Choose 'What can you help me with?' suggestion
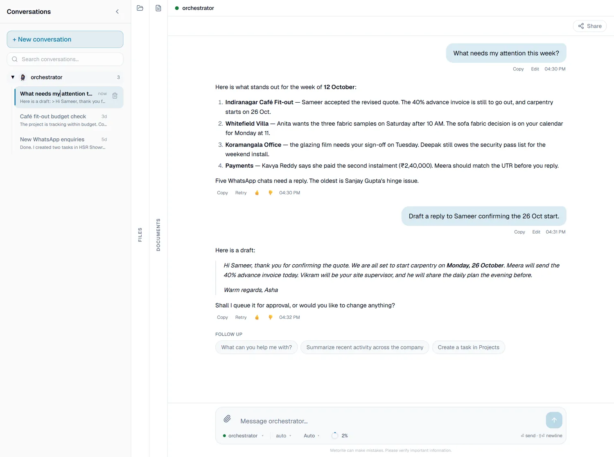This screenshot has width=614, height=457. pyautogui.click(x=257, y=347)
